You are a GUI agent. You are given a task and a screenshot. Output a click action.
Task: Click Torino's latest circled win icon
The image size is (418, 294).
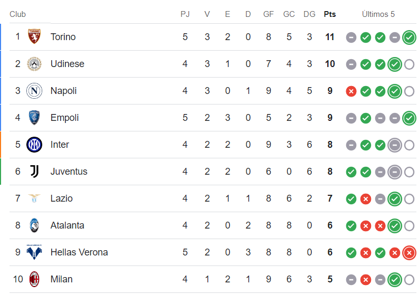[x=408, y=37]
